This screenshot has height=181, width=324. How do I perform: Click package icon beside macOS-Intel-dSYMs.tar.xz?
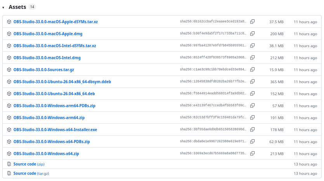pos(9,46)
